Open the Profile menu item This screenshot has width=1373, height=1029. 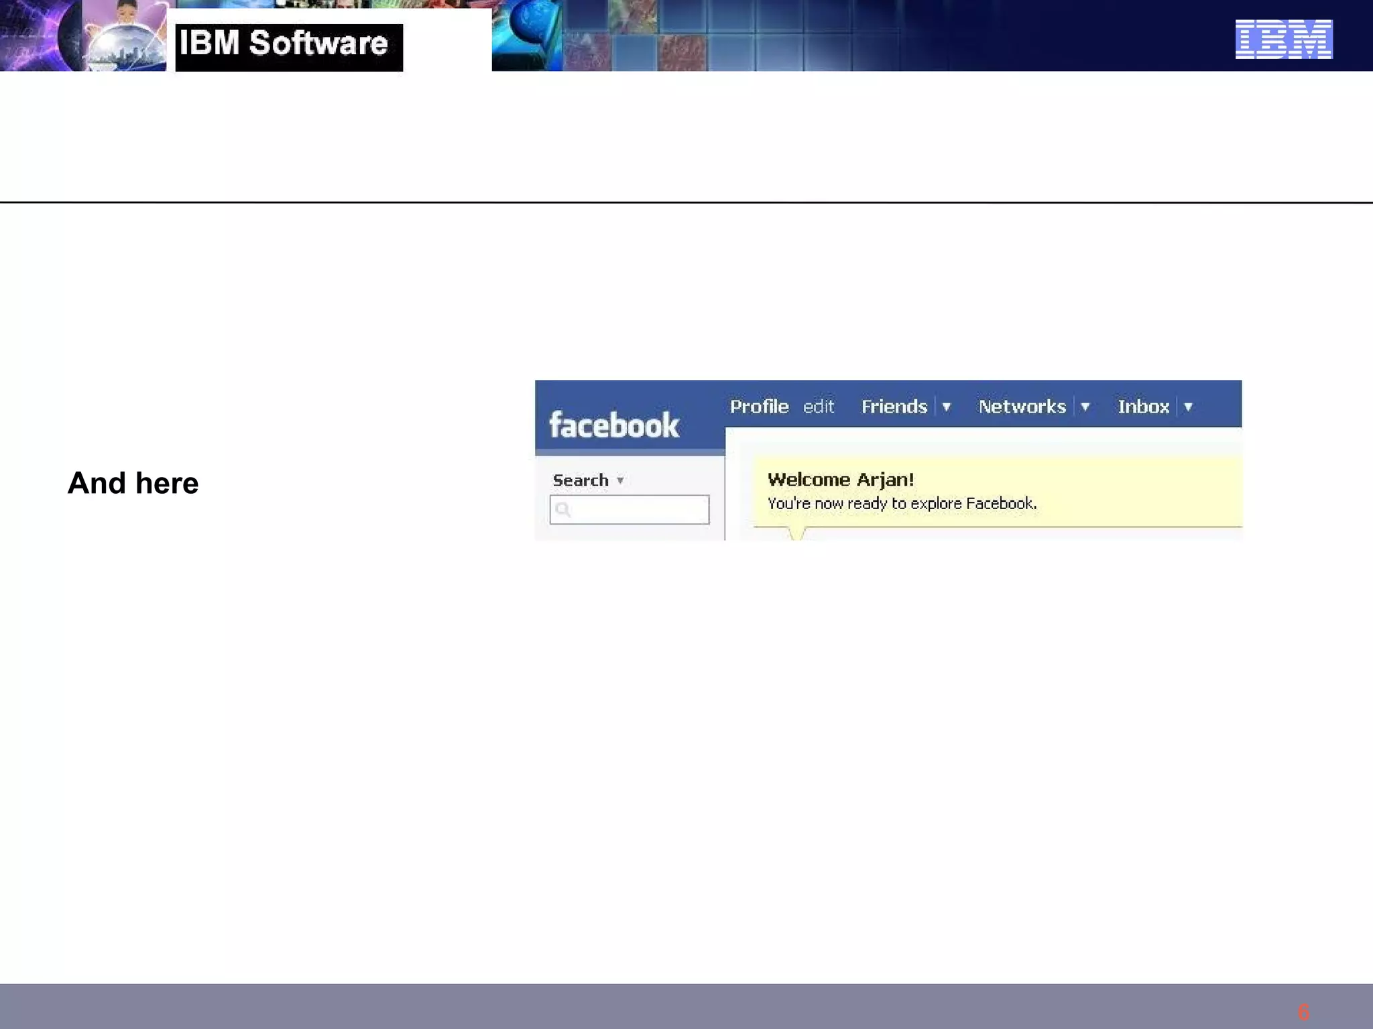pos(759,407)
